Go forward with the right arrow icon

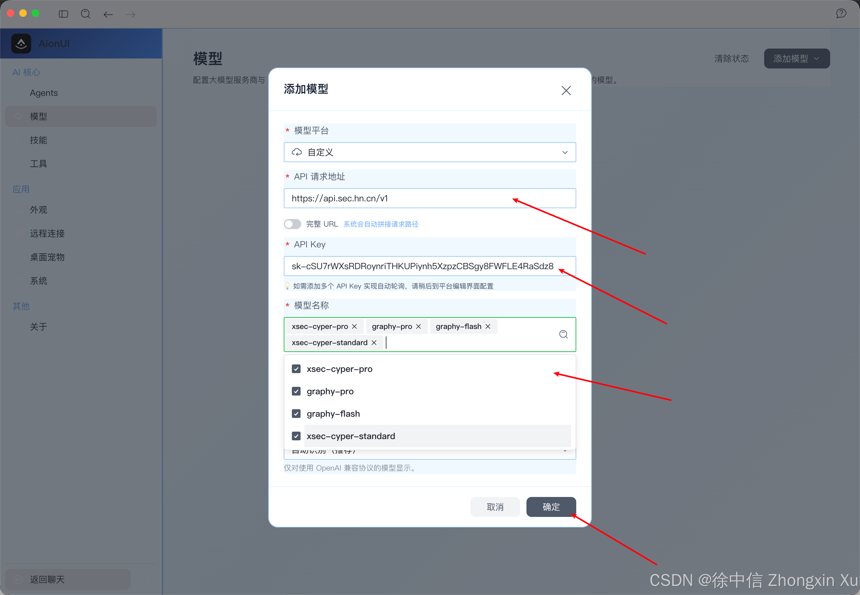click(130, 15)
